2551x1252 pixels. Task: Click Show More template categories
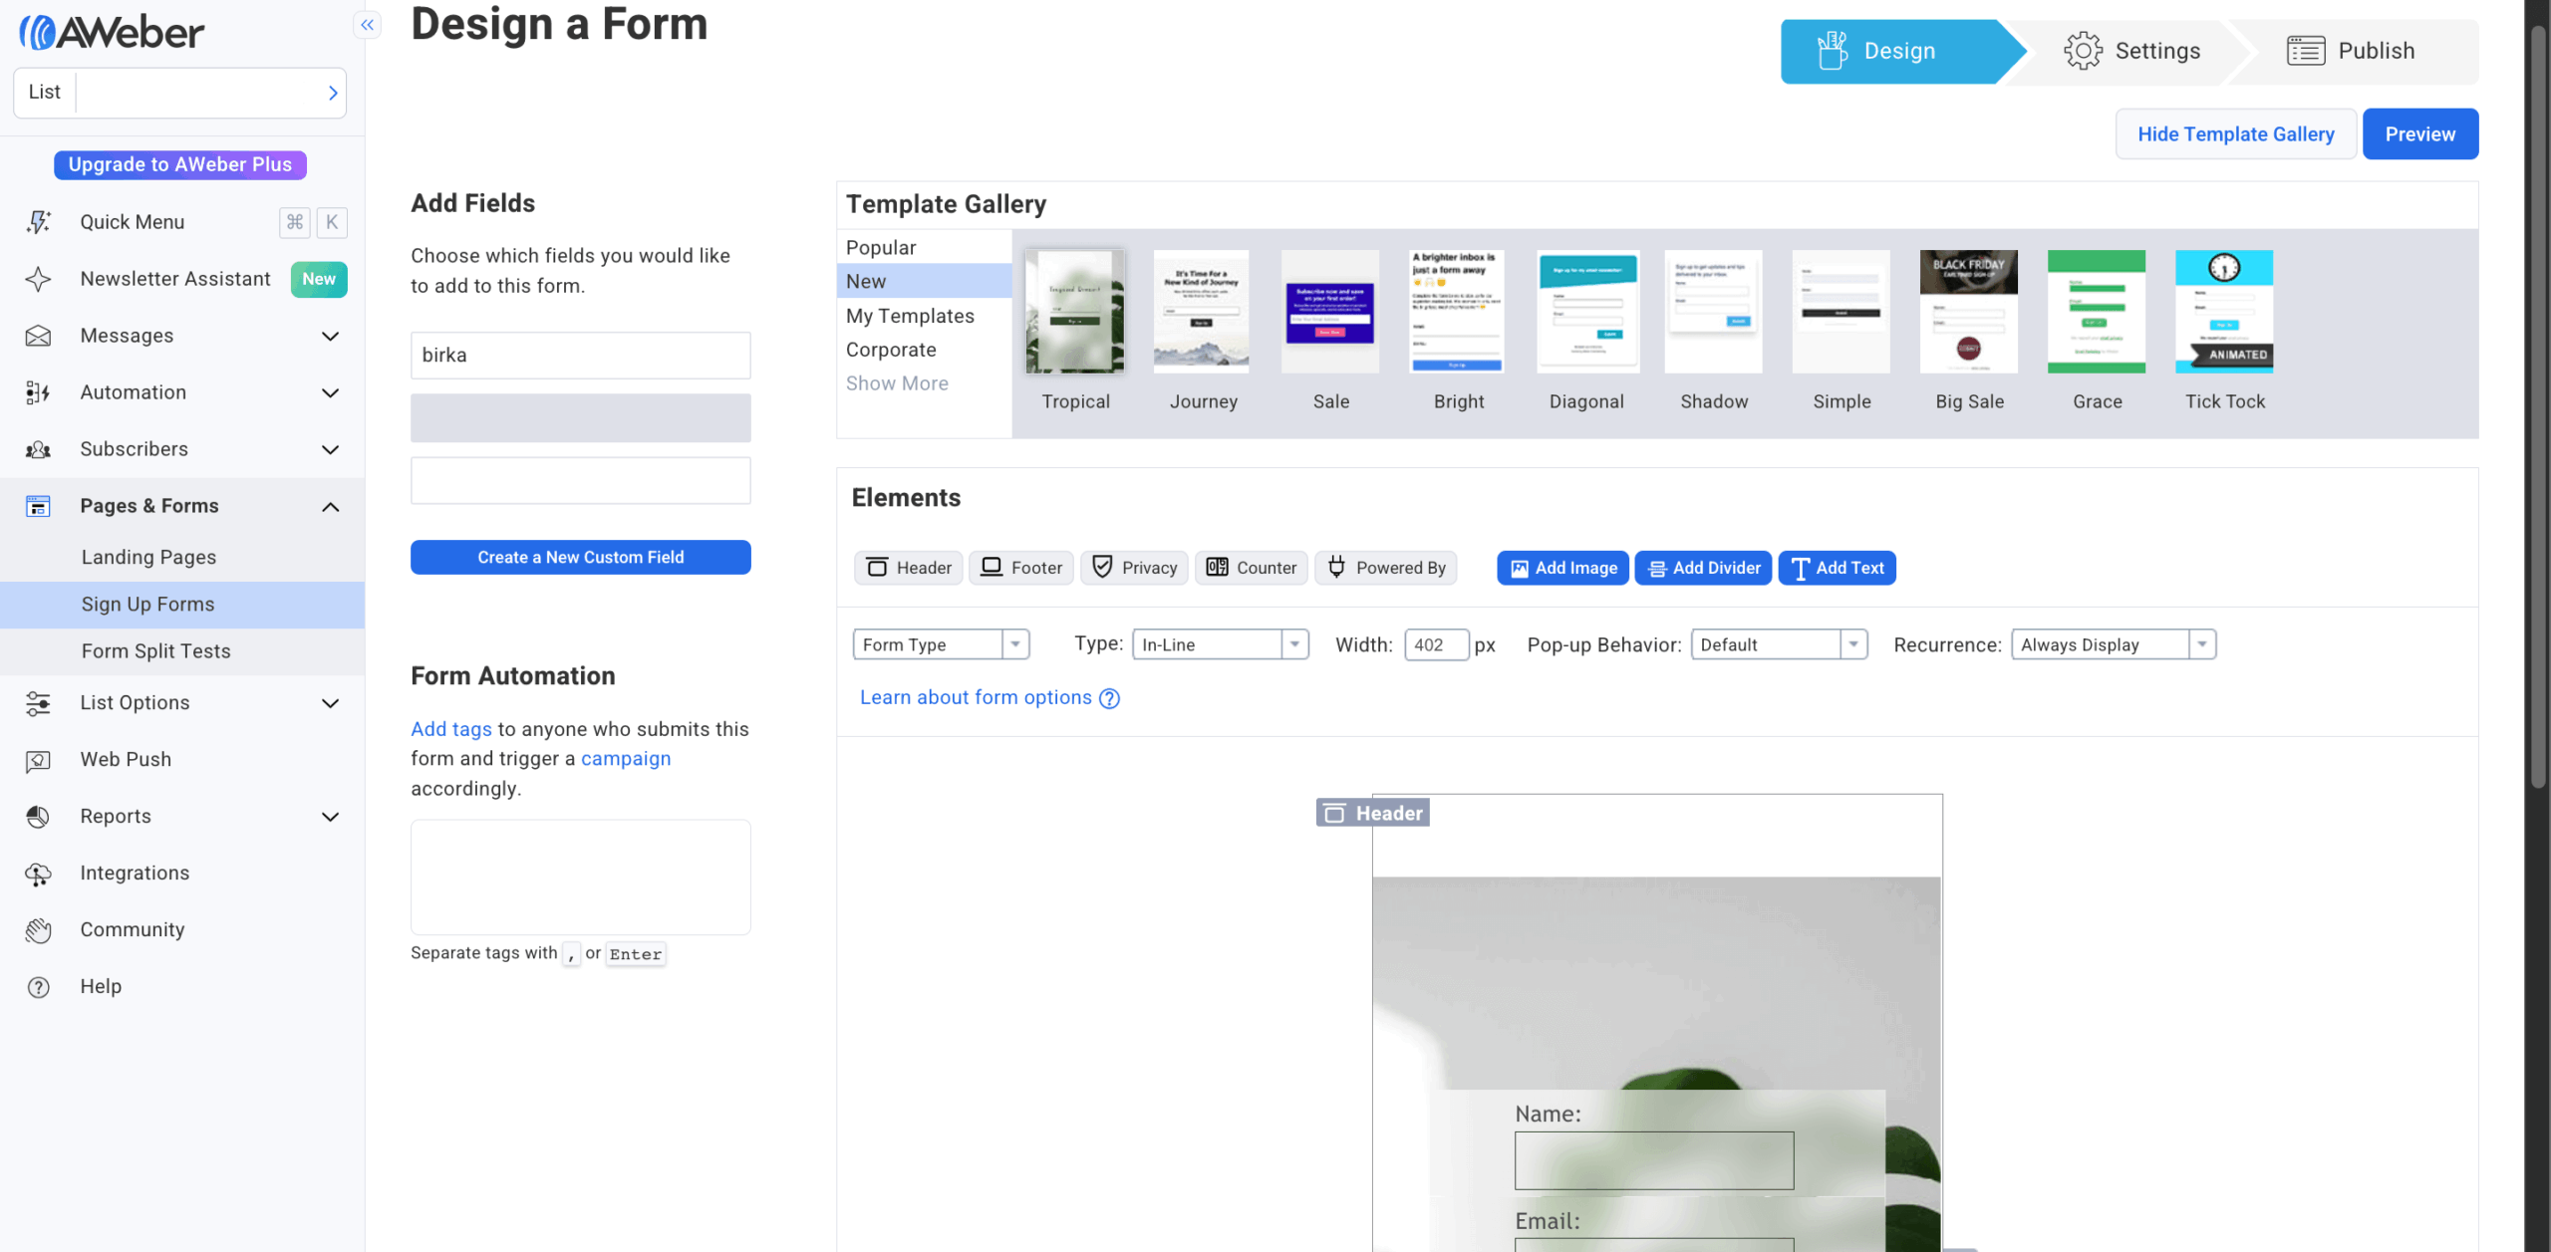click(897, 383)
